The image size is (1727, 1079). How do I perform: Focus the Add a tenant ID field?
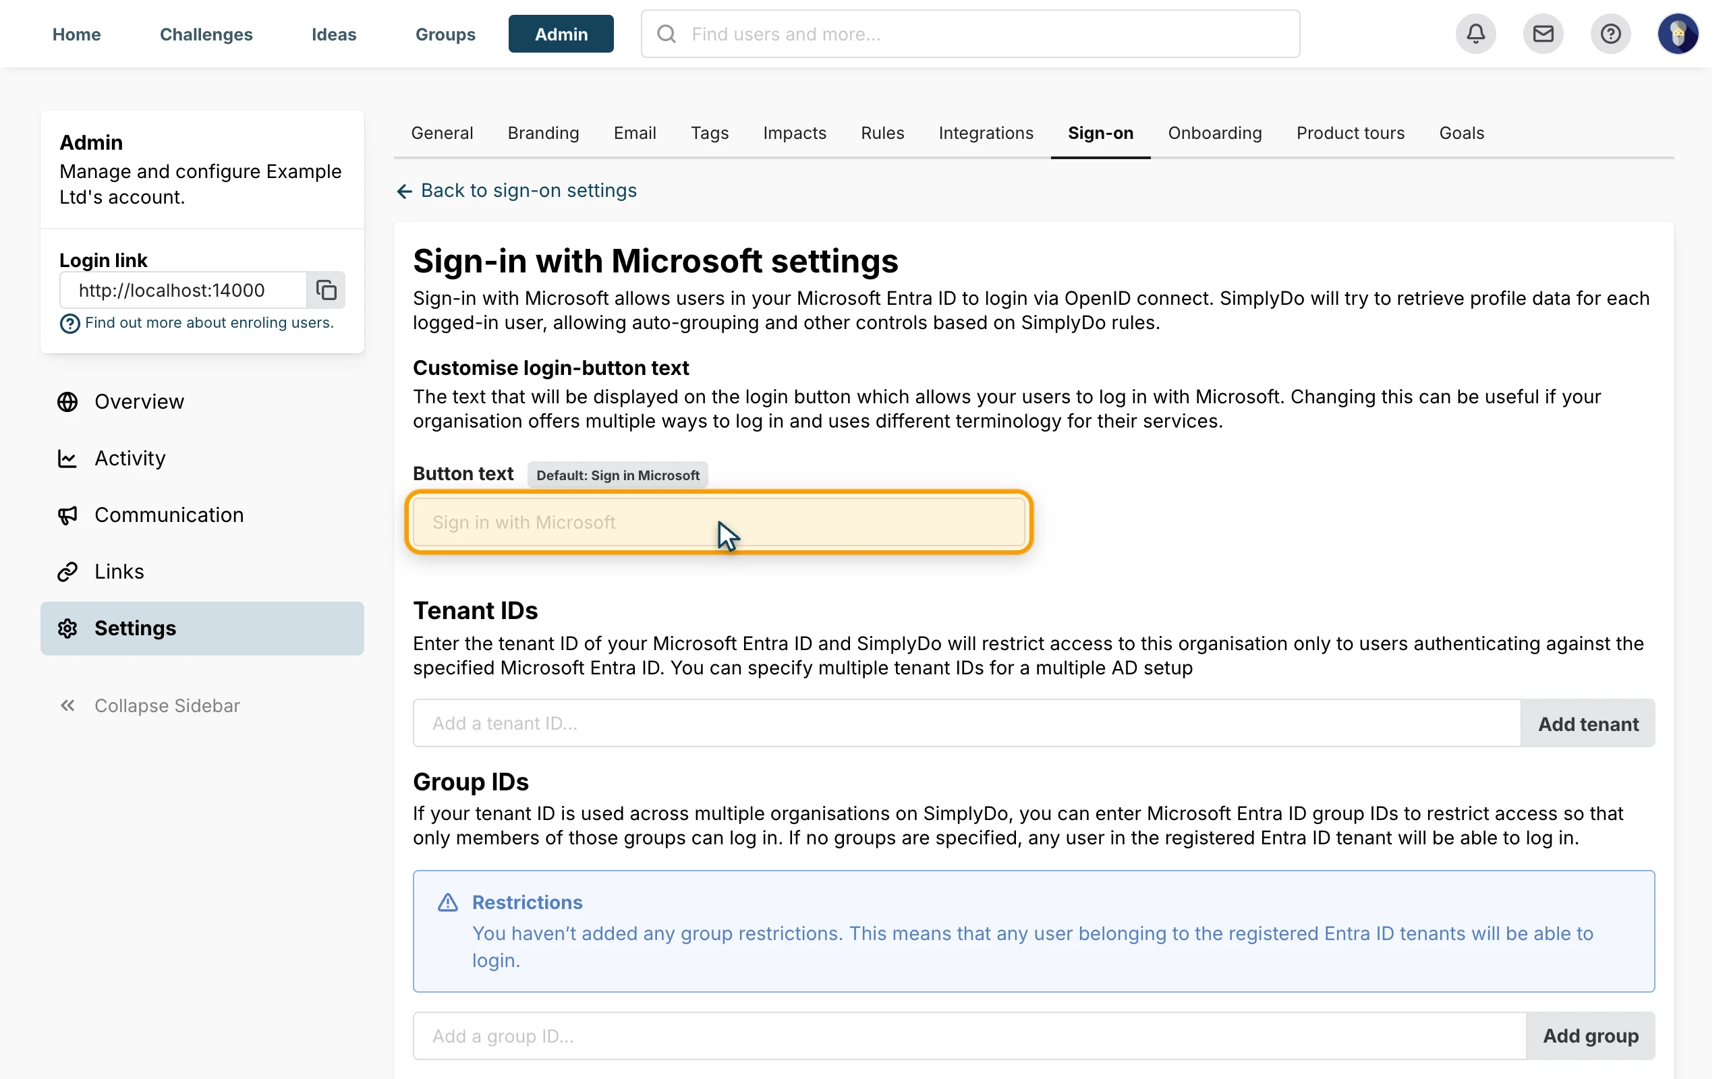click(x=966, y=724)
